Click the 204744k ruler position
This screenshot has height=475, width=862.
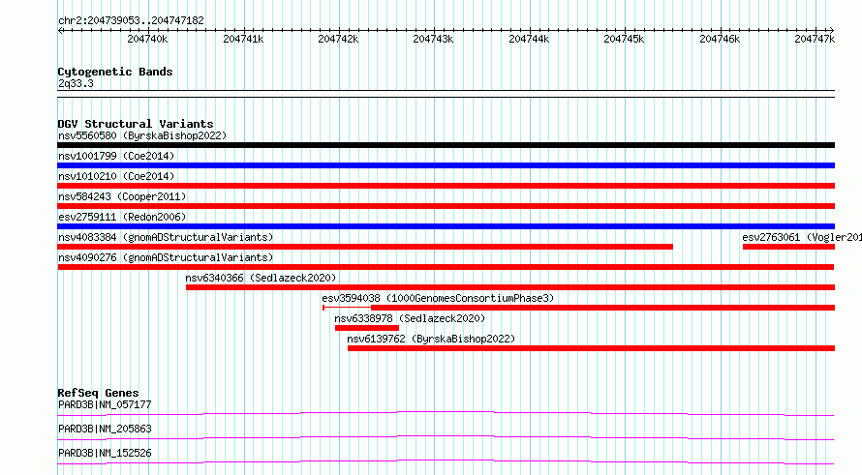(529, 39)
